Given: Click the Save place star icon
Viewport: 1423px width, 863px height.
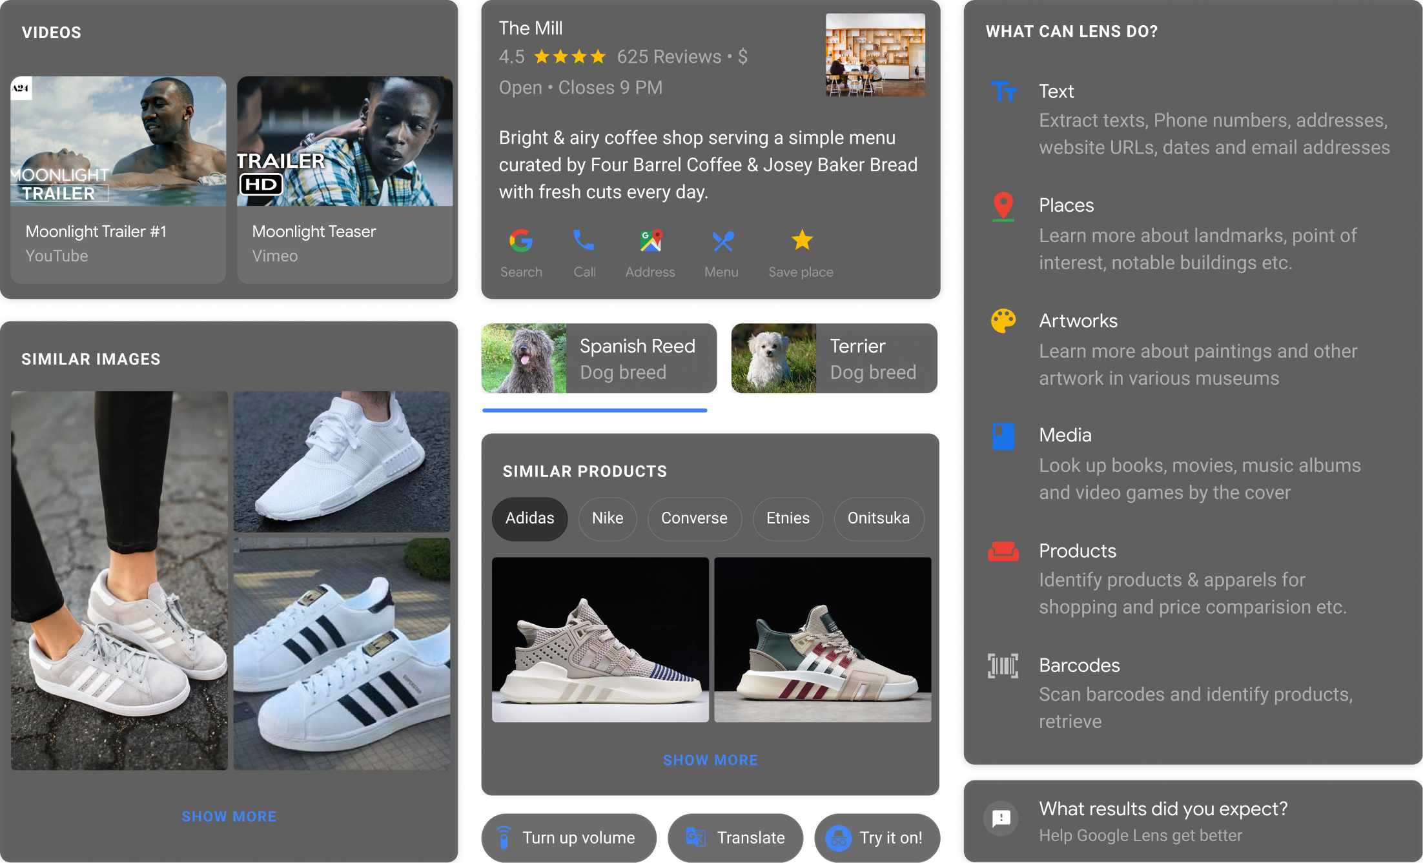Looking at the screenshot, I should click(x=802, y=240).
